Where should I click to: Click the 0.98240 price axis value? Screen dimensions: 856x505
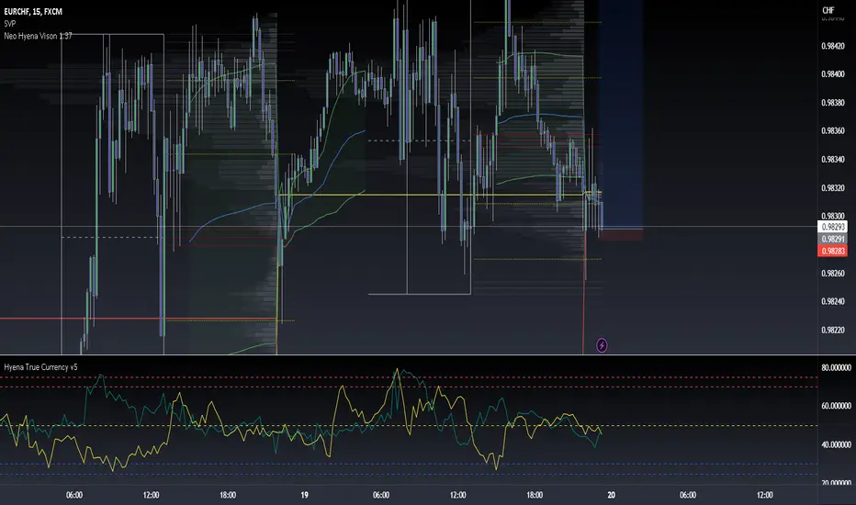(832, 301)
